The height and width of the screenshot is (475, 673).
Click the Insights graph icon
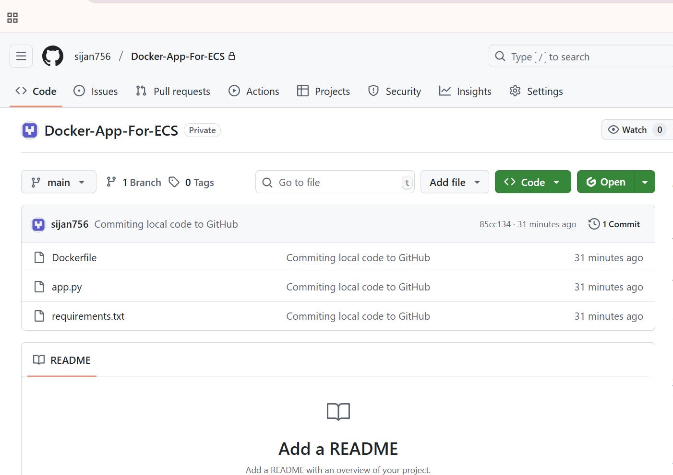445,91
